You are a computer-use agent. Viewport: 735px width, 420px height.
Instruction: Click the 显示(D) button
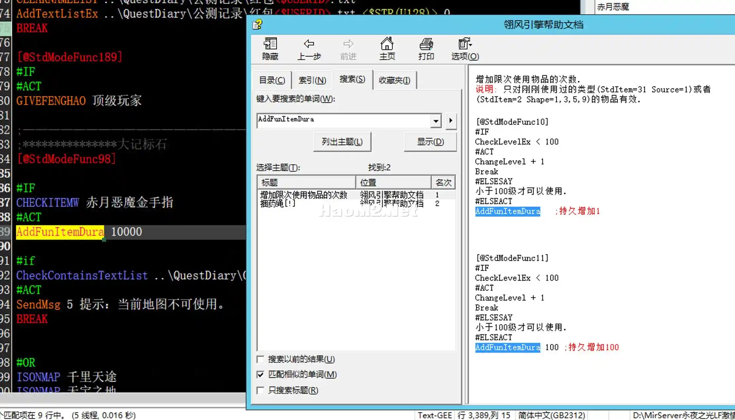[430, 142]
